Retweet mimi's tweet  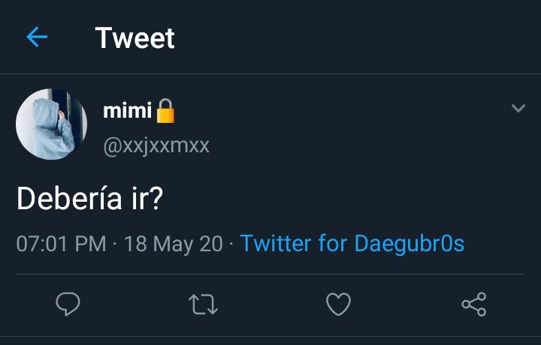(x=203, y=304)
